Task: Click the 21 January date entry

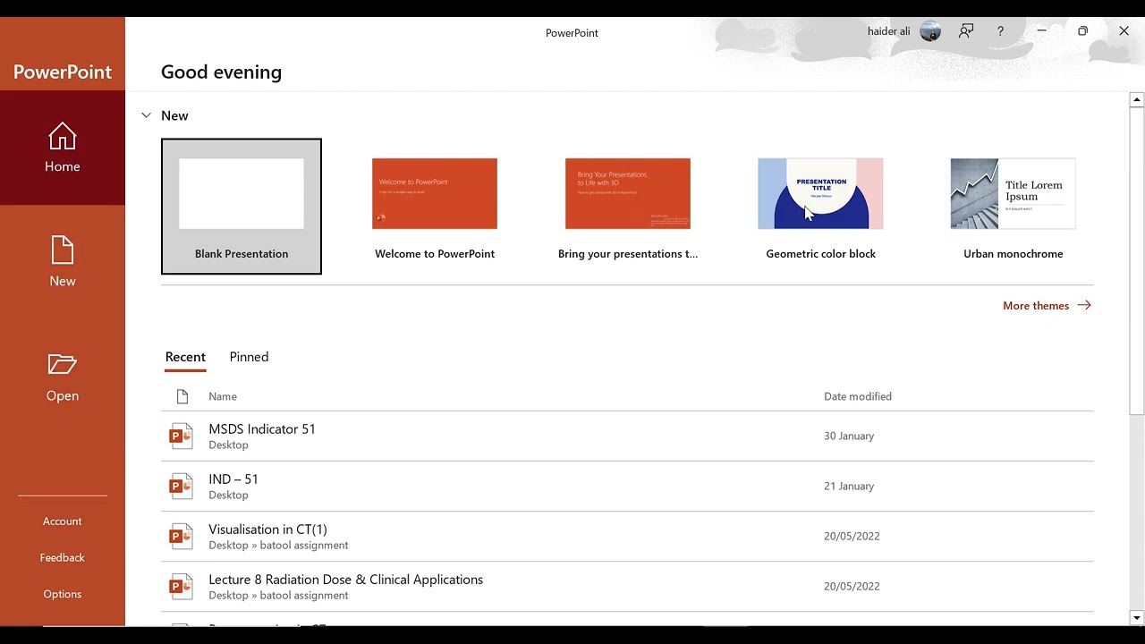Action: 849,486
